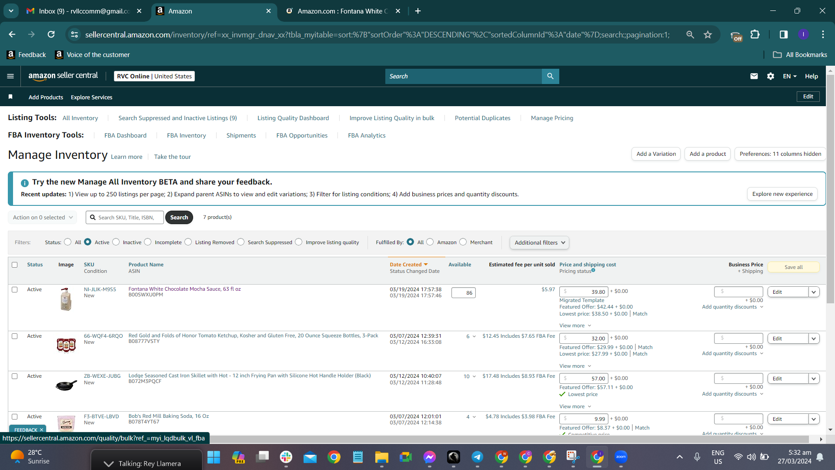Open Zoom from the taskbar
The image size is (835, 470).
(x=621, y=457)
